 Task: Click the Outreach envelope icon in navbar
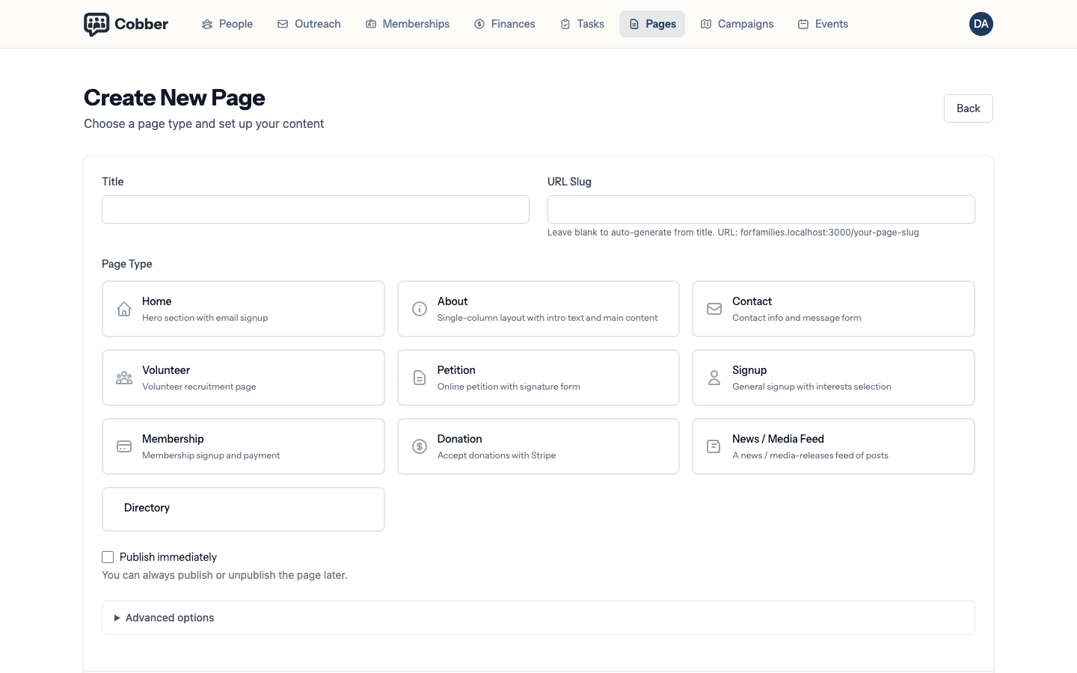click(x=283, y=24)
